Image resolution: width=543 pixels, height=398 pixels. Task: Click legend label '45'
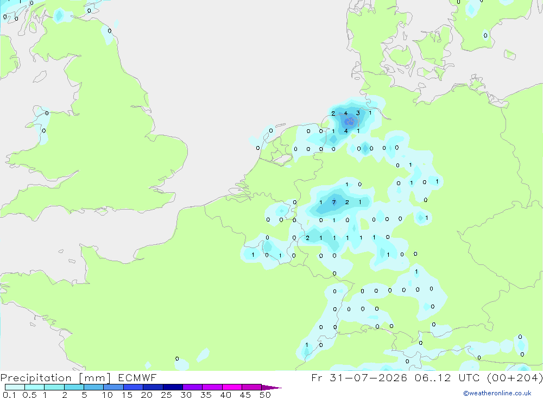pyautogui.click(x=245, y=395)
